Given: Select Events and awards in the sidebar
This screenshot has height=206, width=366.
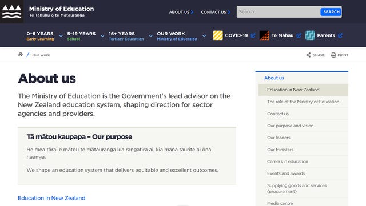Looking at the screenshot, I should 286,173.
